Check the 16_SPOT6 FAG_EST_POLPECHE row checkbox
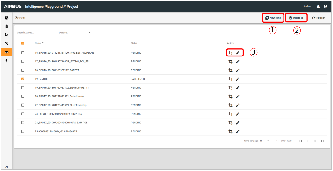333x171 pixels. (x=23, y=53)
